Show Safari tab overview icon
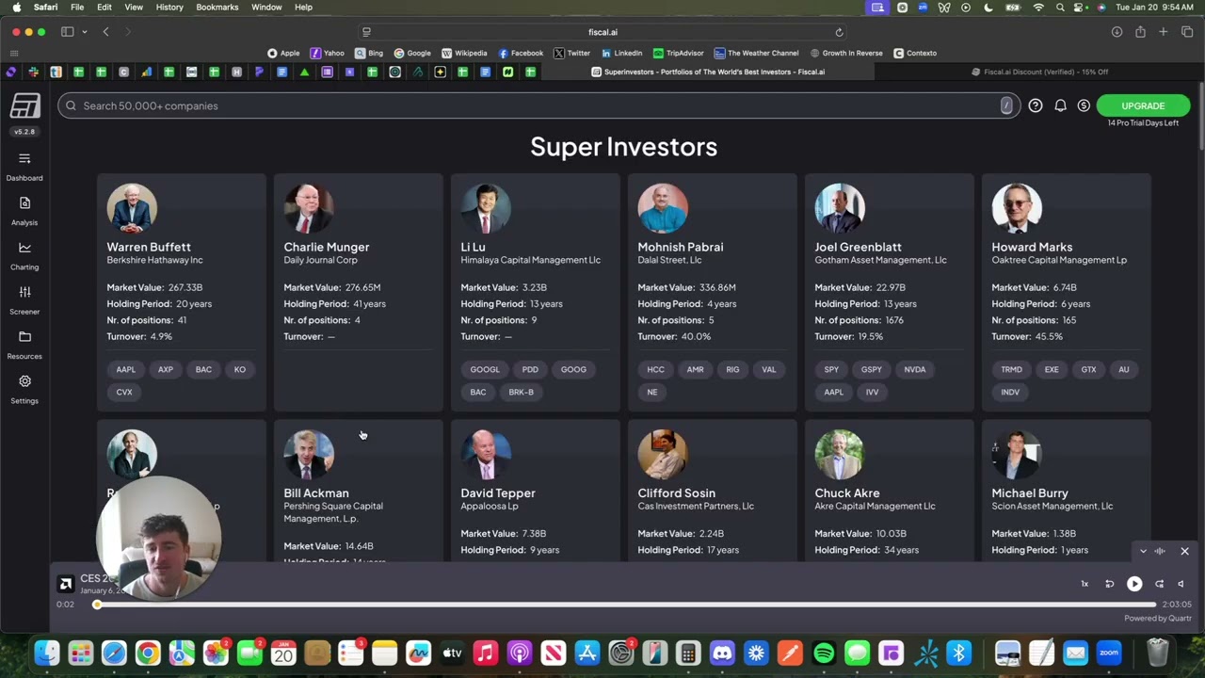Screen dimensions: 1205x678 point(1187,32)
